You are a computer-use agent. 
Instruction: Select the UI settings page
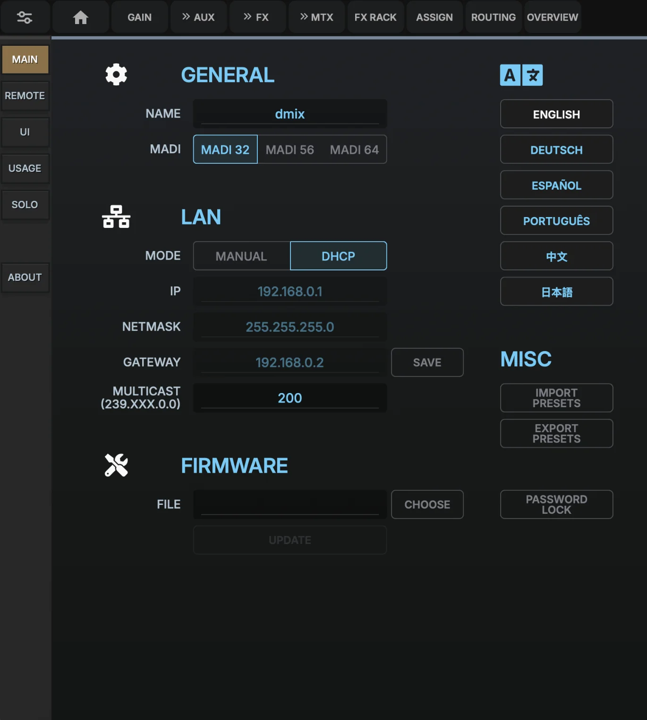25,132
